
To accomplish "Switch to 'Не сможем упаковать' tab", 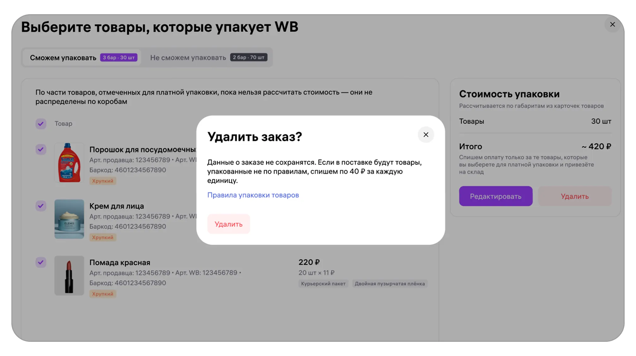I will tap(188, 58).
